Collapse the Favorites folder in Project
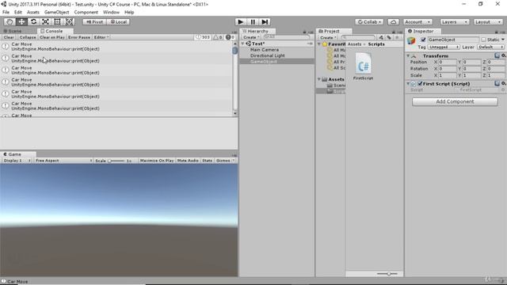The image size is (507, 285). 319,44
